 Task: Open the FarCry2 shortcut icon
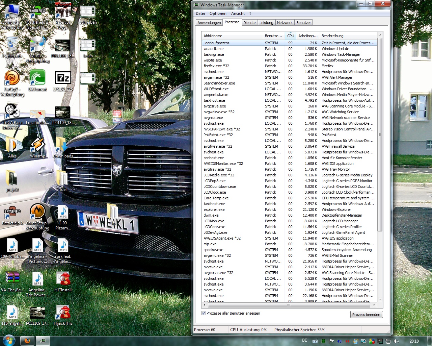coord(12,83)
